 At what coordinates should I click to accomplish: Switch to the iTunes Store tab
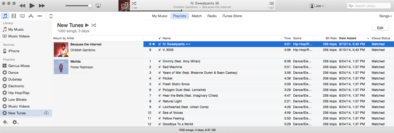[232, 16]
